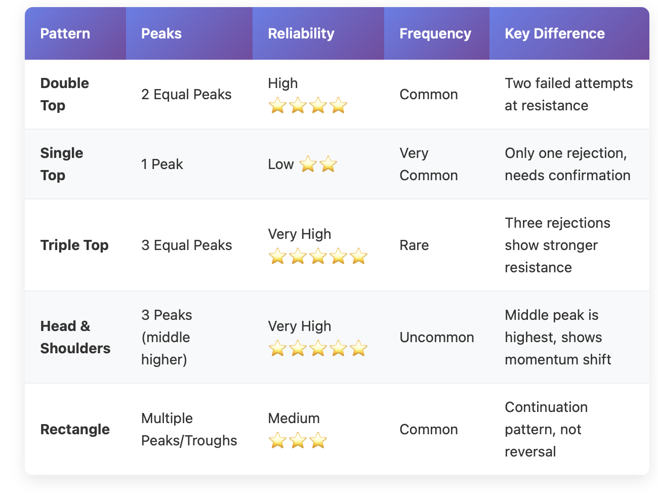This screenshot has width=658, height=497.
Task: Click the '2 Equal Peaks' cell
Action: 186,94
